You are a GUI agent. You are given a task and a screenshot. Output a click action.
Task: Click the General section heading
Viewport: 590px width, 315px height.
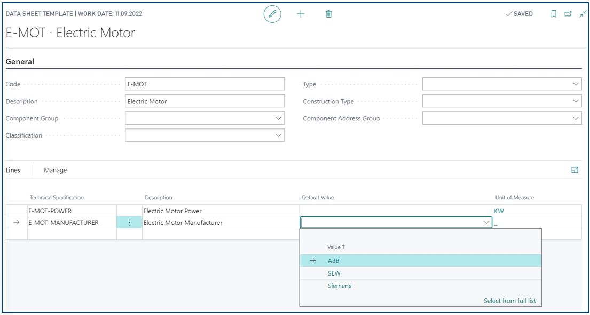[20, 62]
